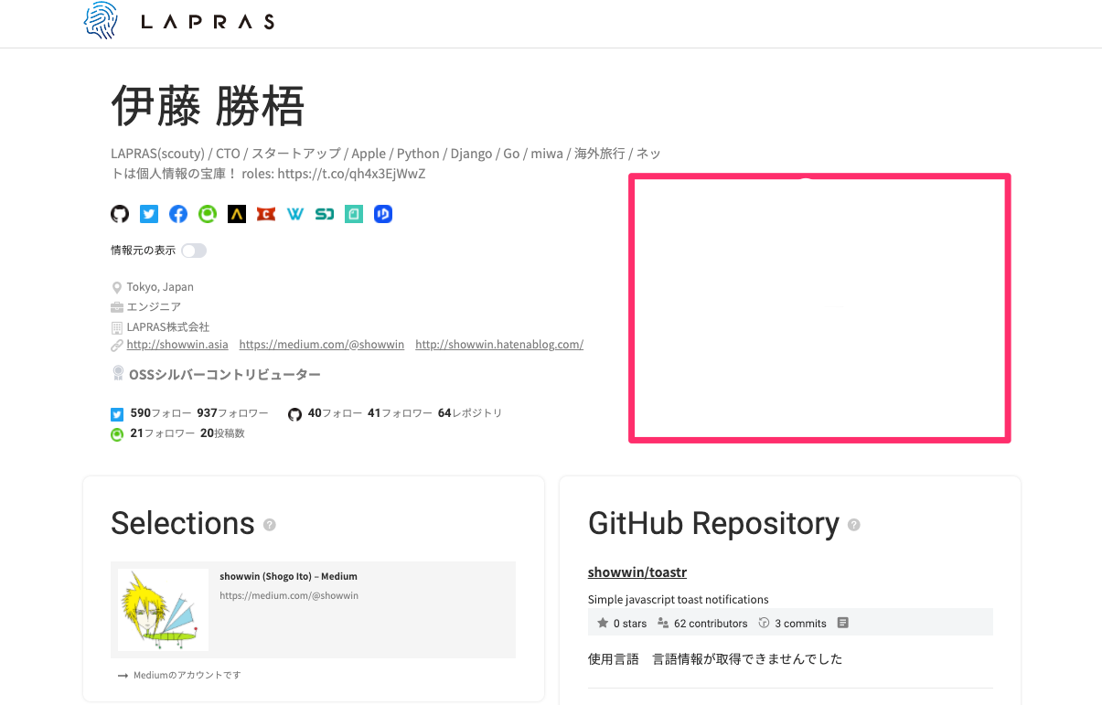The image size is (1102, 705).
Task: Click the black AtCoder icon
Action: pyautogui.click(x=237, y=214)
